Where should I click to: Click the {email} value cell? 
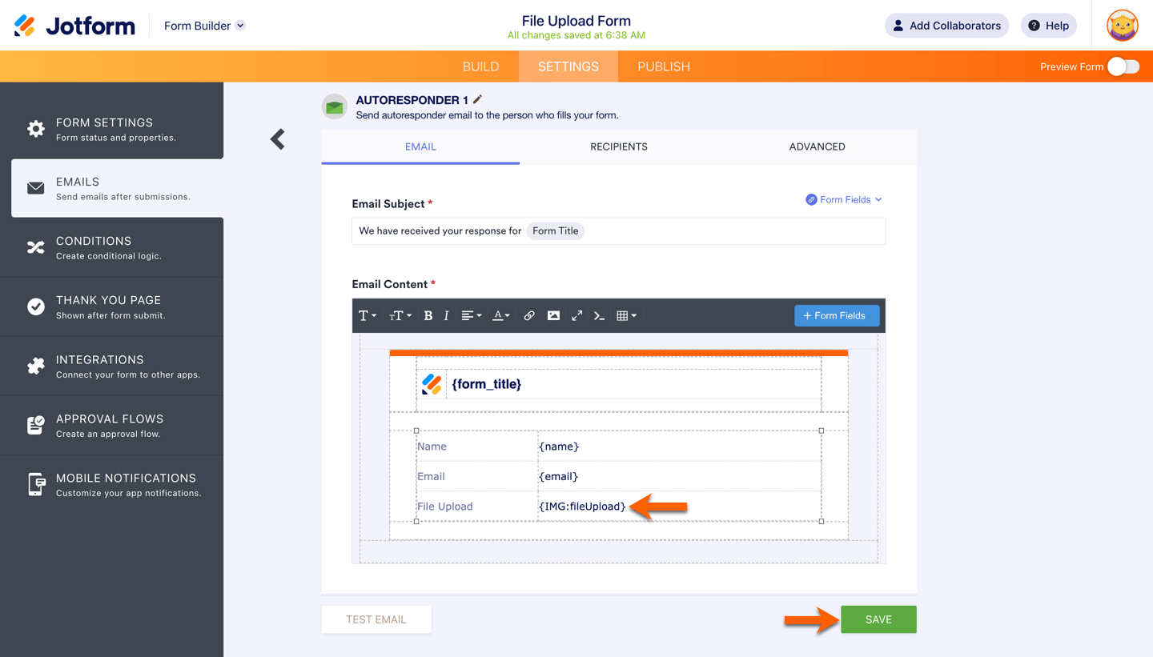680,476
